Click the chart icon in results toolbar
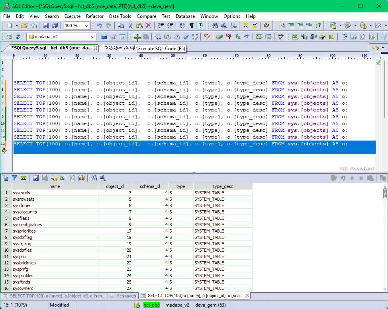The image size is (388, 309). pyautogui.click(x=82, y=178)
